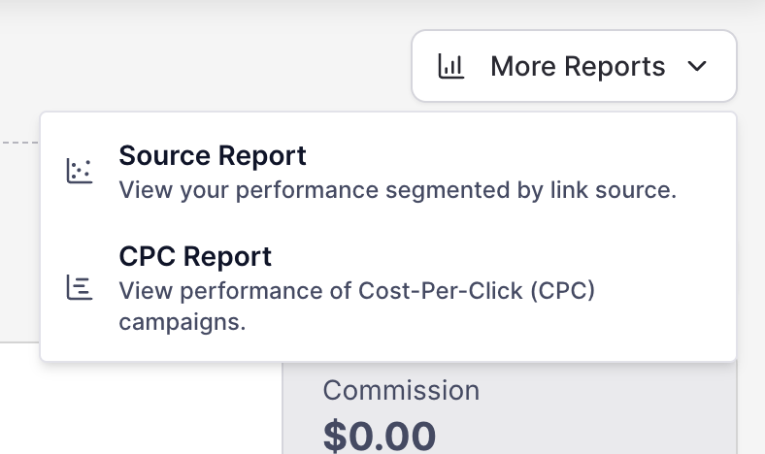Click the "More Reports" text label
This screenshot has width=765, height=454.
(578, 66)
